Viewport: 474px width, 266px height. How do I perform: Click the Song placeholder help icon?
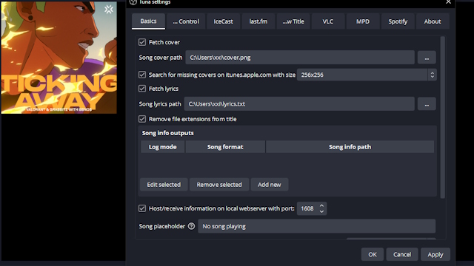pyautogui.click(x=191, y=226)
